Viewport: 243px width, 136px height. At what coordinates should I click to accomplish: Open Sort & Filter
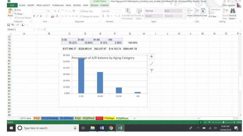pyautogui.click(x=225, y=14)
